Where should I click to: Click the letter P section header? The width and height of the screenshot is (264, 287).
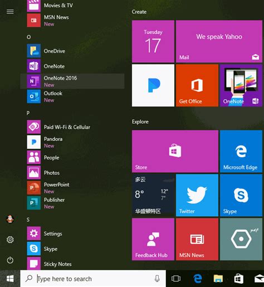click(28, 113)
